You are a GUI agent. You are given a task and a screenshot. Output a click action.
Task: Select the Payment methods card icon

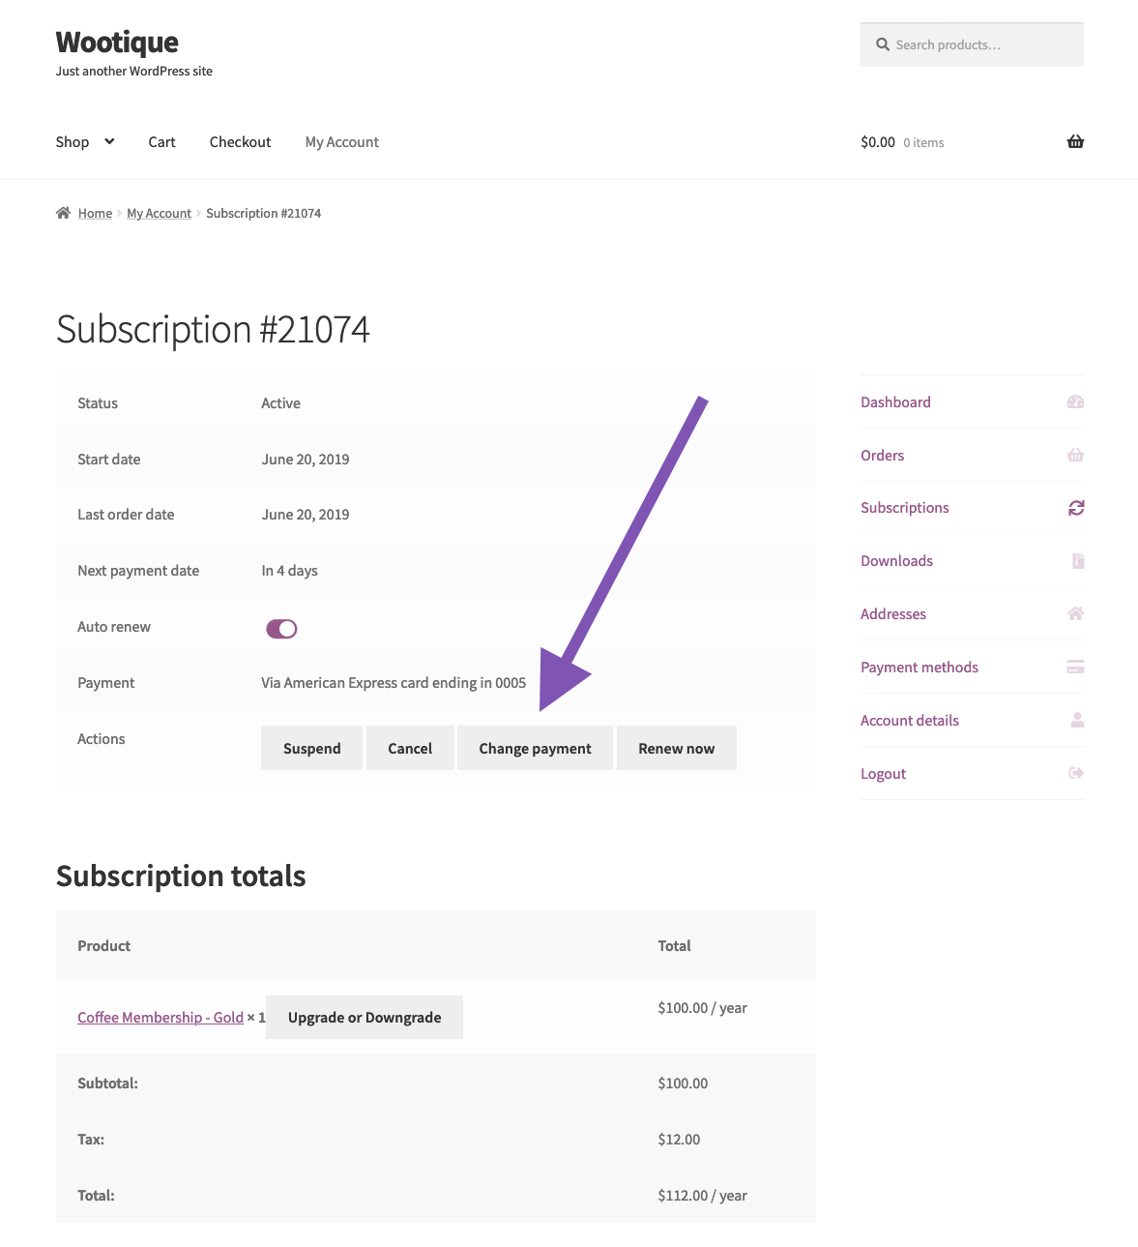[1075, 667]
